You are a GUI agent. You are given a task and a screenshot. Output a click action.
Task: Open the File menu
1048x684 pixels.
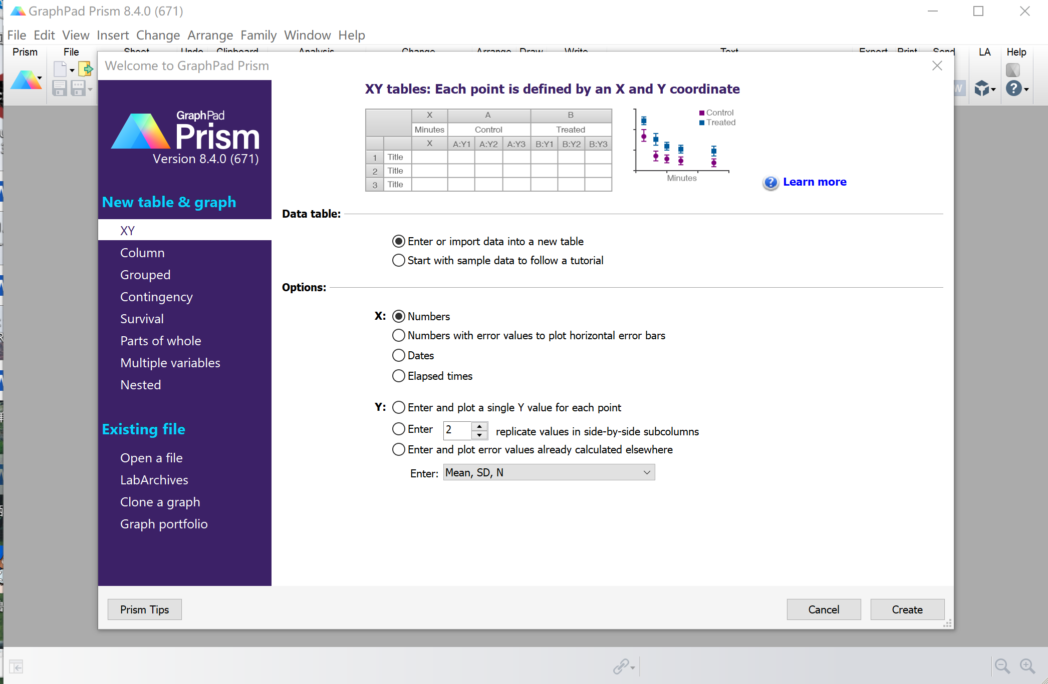[x=17, y=36]
